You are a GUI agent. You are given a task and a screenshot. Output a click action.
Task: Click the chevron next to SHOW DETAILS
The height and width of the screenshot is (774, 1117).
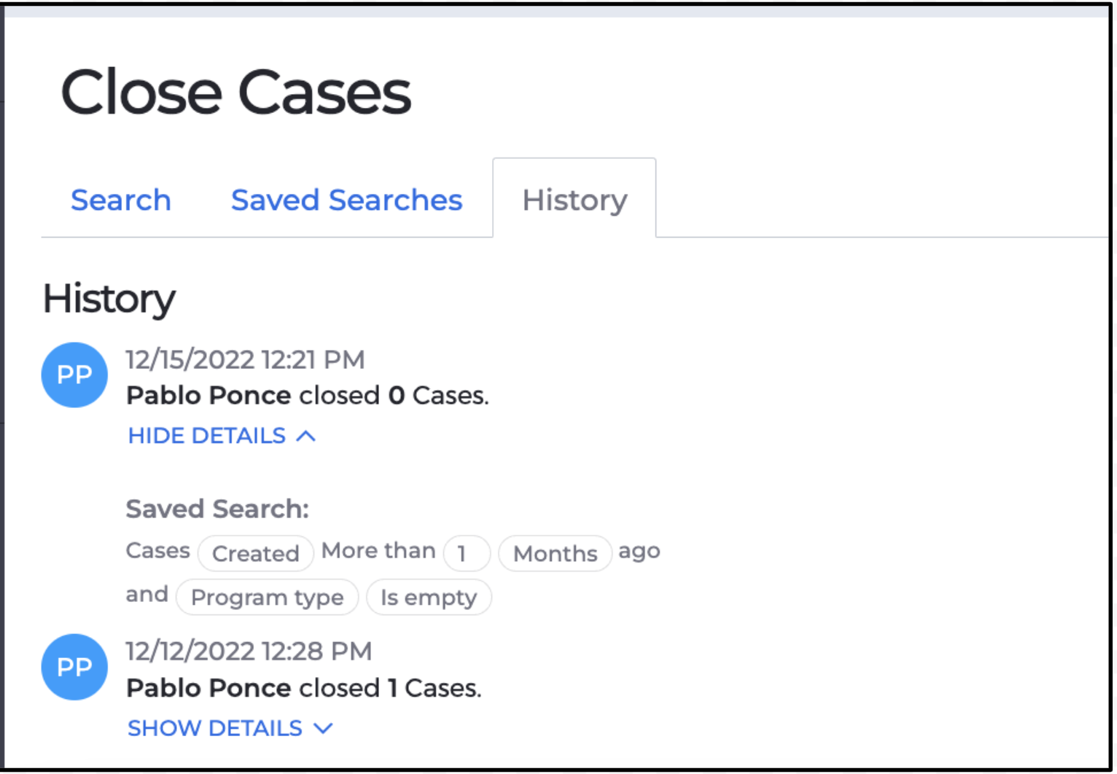[x=323, y=728]
